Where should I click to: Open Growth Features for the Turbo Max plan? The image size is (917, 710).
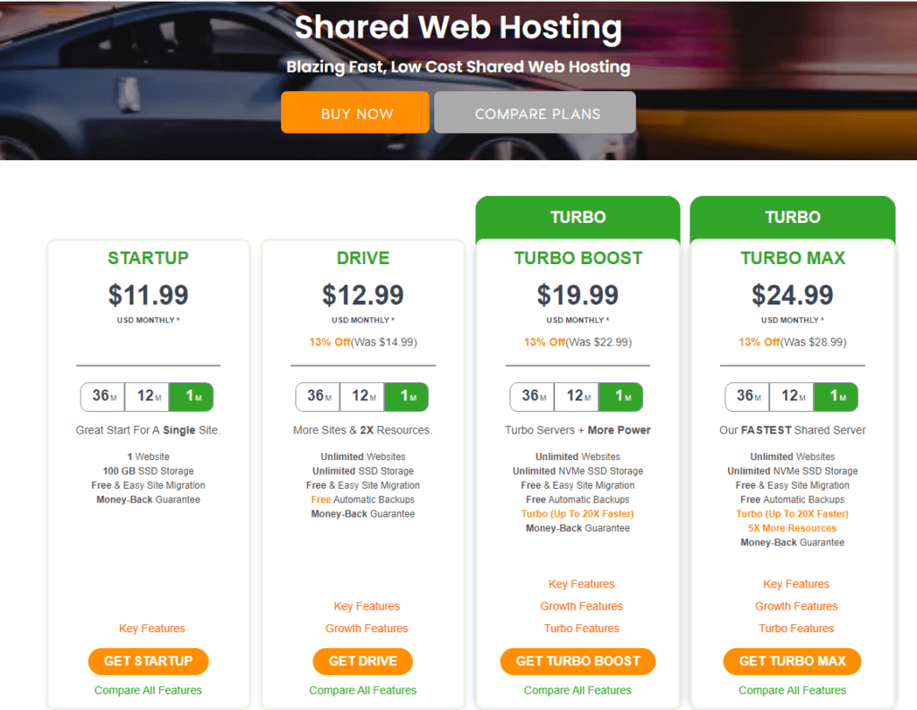click(x=795, y=605)
